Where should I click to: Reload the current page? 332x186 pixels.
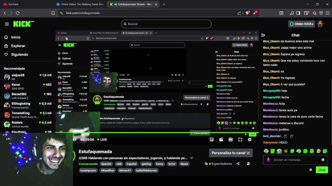18,13
